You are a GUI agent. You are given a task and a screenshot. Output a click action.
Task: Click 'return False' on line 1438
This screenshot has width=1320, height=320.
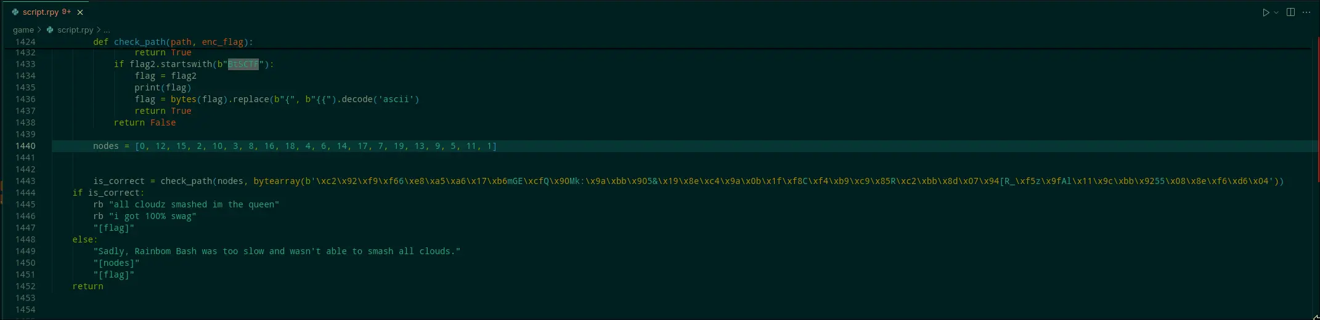tap(145, 122)
